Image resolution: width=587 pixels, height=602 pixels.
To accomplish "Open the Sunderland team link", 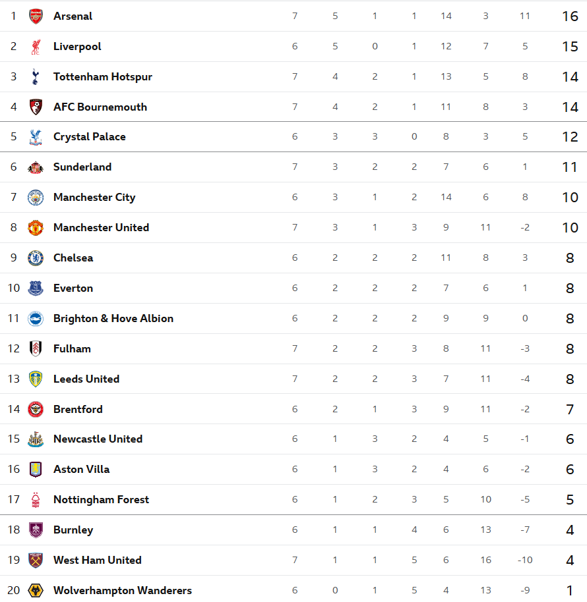I will [x=82, y=167].
